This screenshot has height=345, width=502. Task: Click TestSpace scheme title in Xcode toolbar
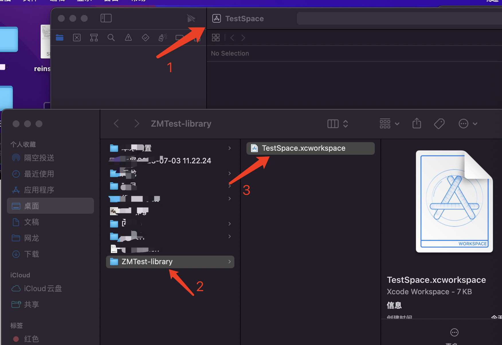(244, 19)
